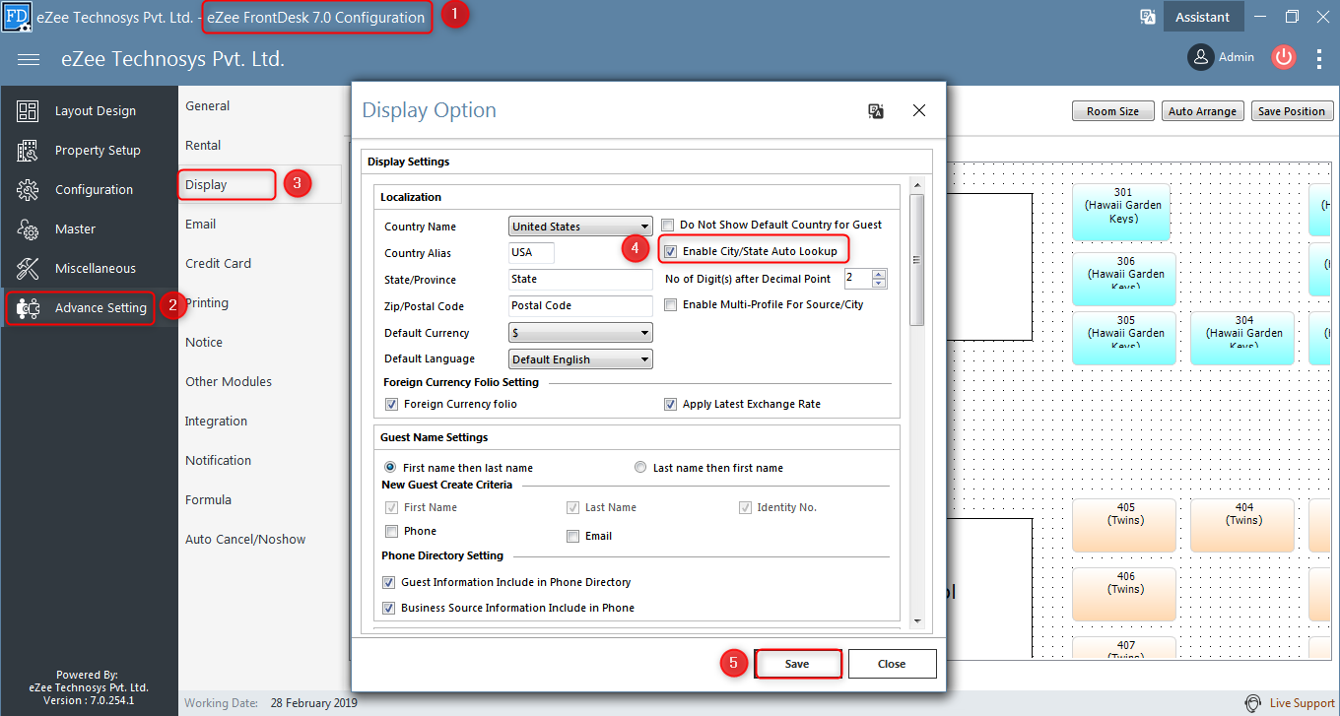
Task: Open the Rental settings tab
Action: tap(203, 145)
